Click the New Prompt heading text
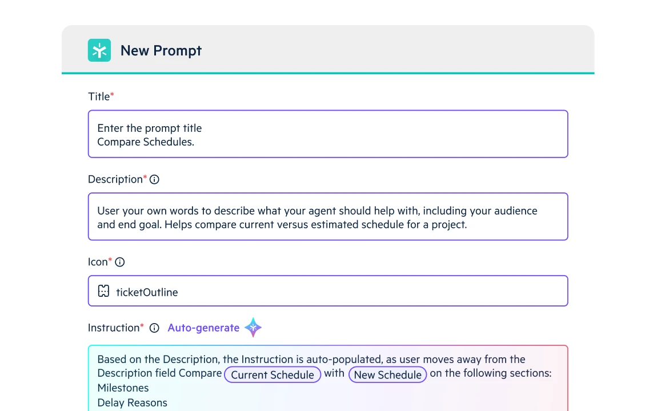 point(161,51)
